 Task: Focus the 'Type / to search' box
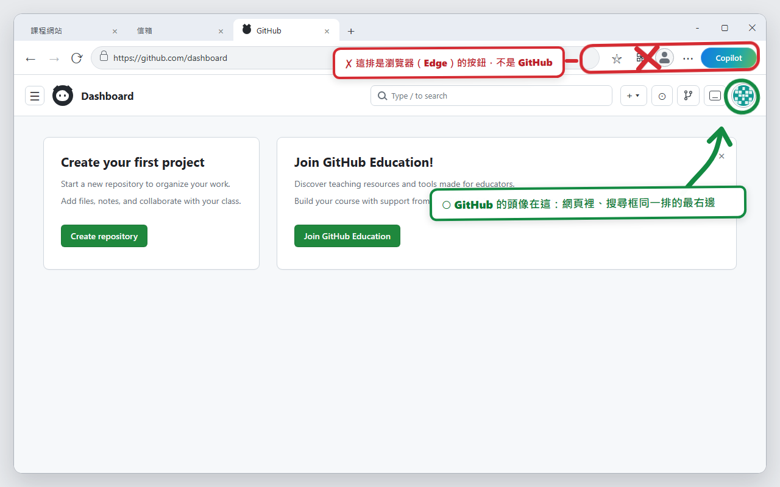point(491,96)
